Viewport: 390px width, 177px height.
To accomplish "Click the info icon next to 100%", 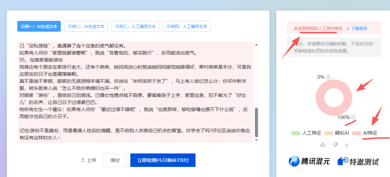I will pyautogui.click(x=354, y=117).
